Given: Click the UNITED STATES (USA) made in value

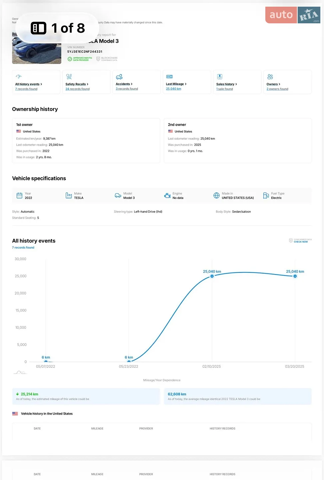Looking at the screenshot, I should [238, 198].
